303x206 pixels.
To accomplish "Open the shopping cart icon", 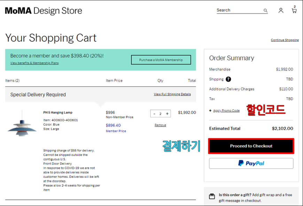I will pos(294,10).
